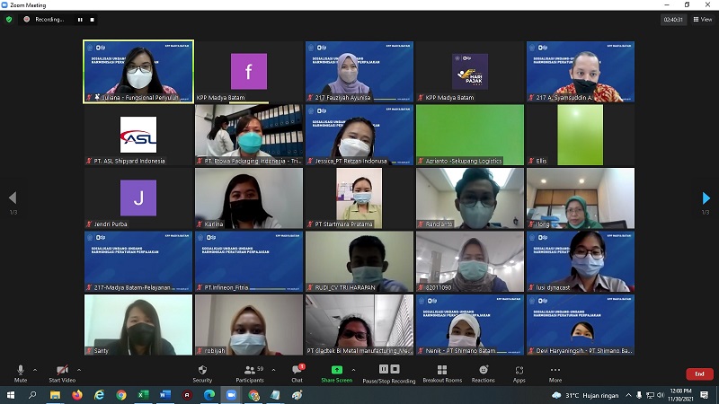Click Pause/Stop Recording in the toolbar

click(389, 372)
